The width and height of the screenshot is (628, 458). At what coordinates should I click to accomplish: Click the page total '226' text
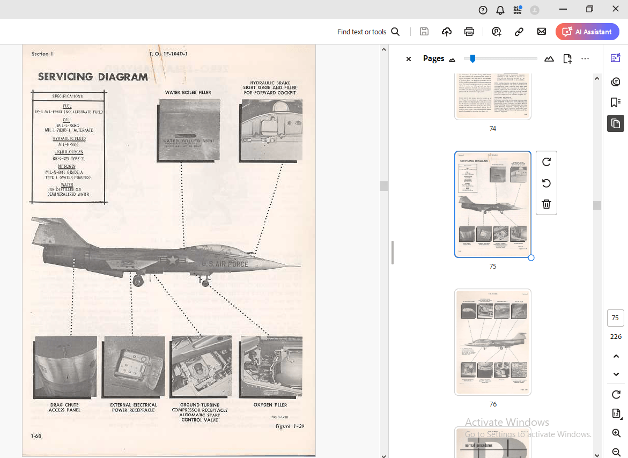(616, 337)
